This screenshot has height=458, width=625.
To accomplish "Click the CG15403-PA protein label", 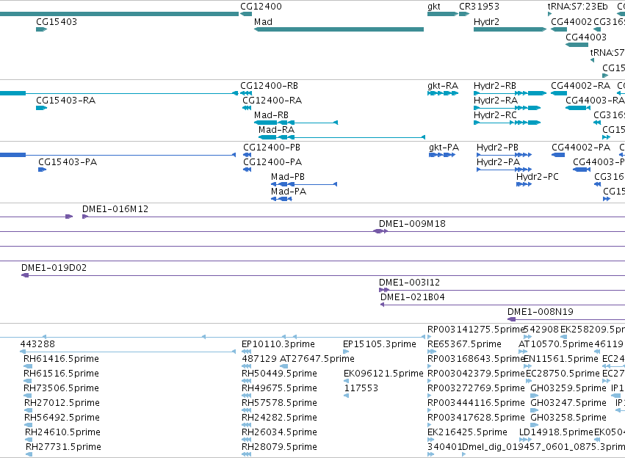I will [68, 162].
